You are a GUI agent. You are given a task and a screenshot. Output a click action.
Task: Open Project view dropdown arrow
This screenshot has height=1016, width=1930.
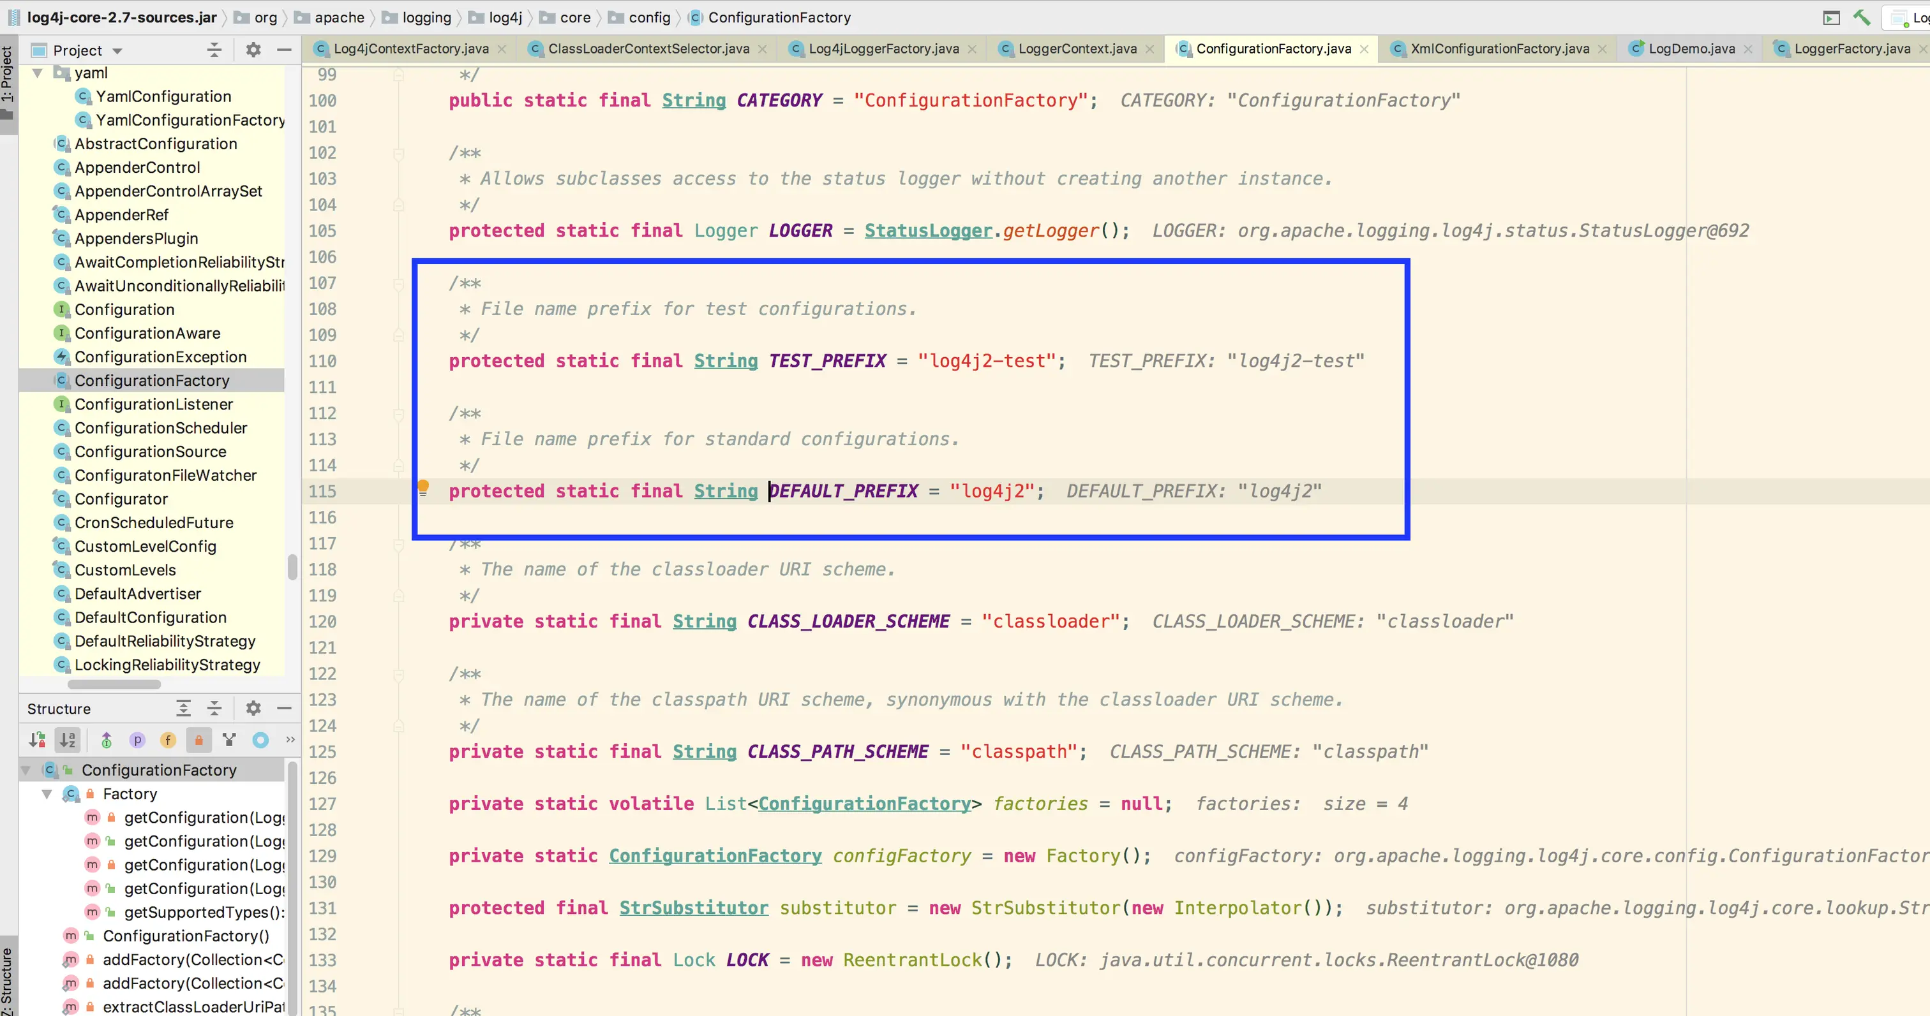pos(117,51)
